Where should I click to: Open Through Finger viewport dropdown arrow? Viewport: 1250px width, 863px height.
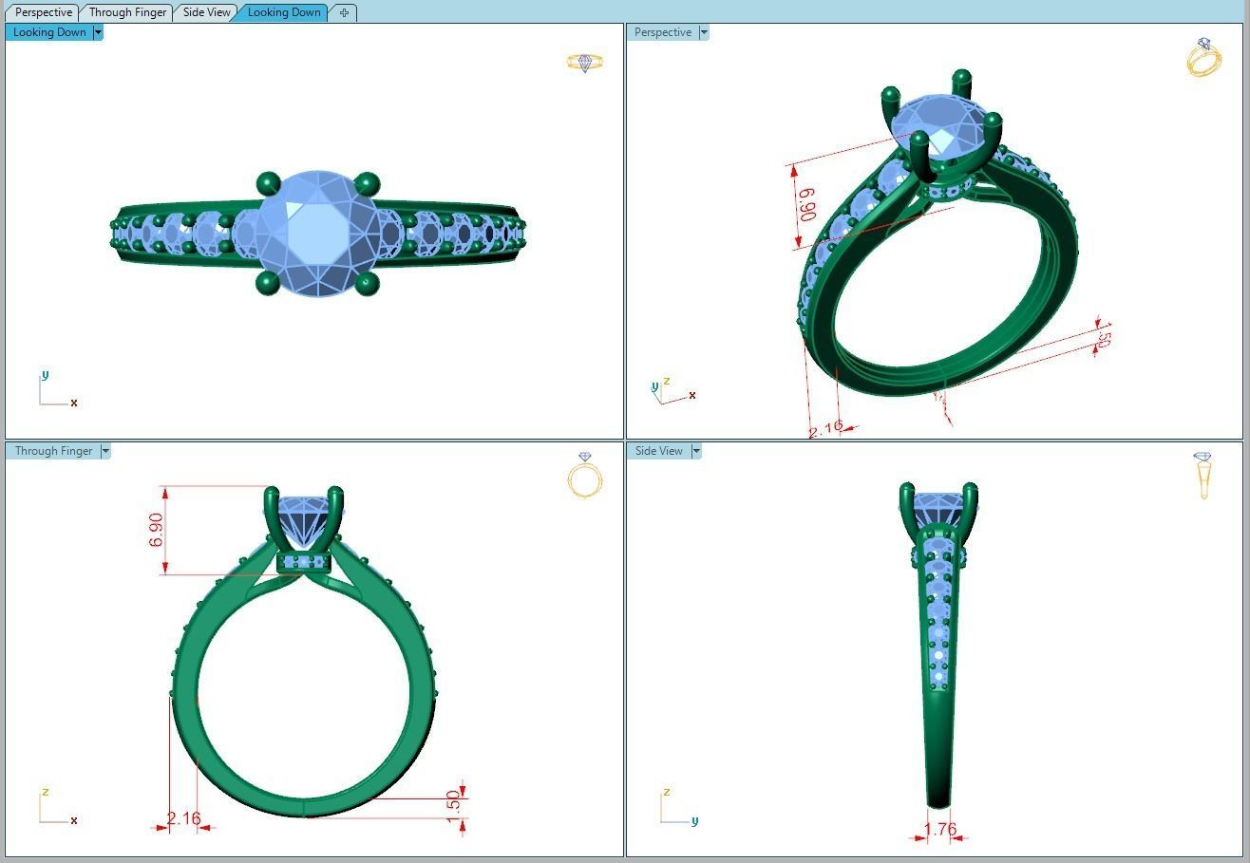105,451
